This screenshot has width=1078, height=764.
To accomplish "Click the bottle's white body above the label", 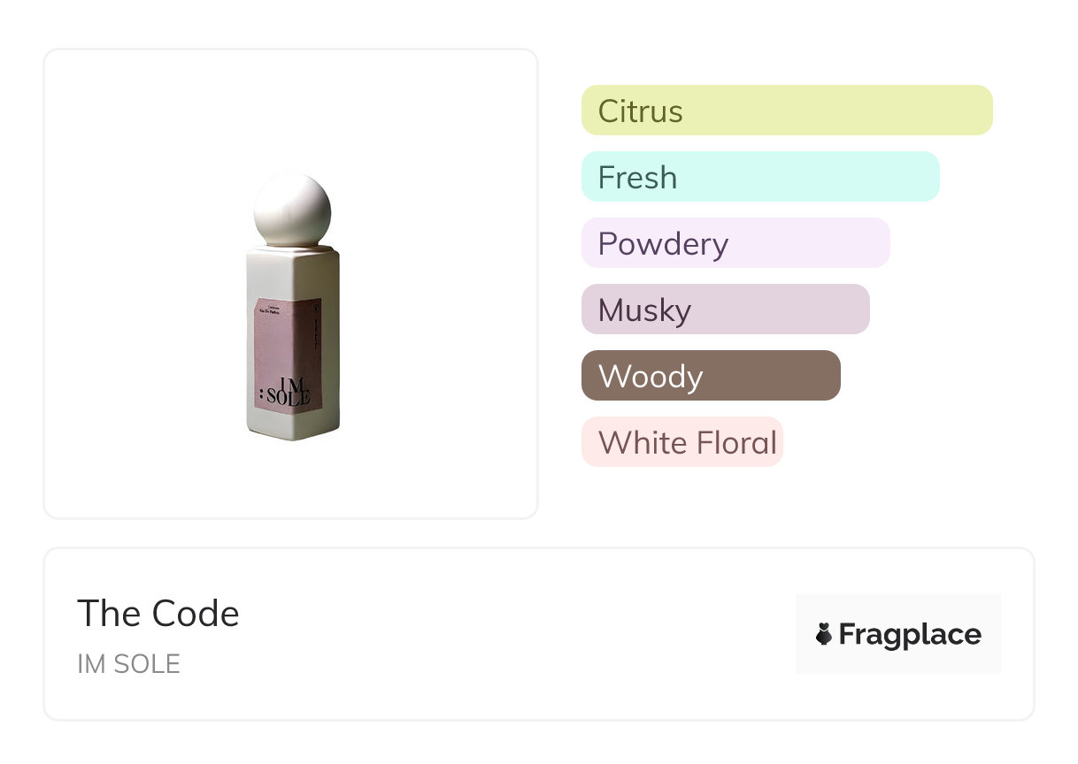I will click(x=290, y=274).
